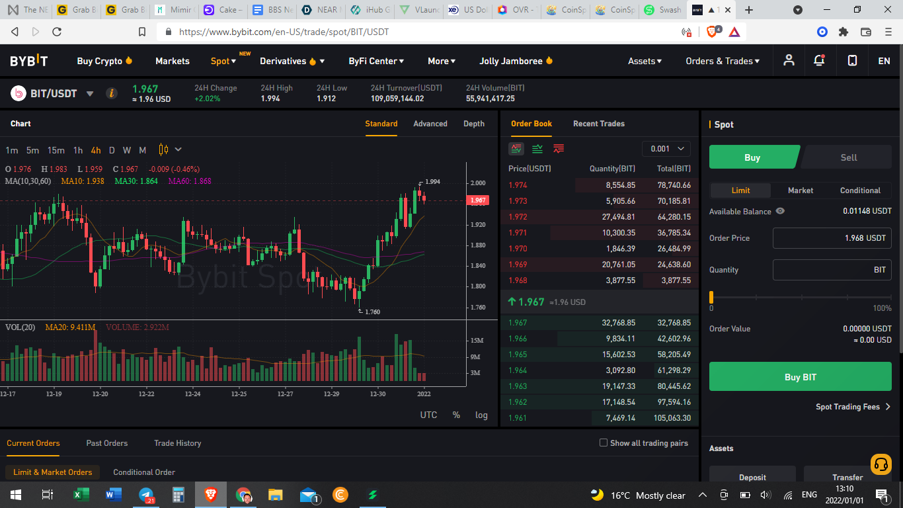This screenshot has height=508, width=903.
Task: Show combined buy and sell order book view
Action: point(516,148)
